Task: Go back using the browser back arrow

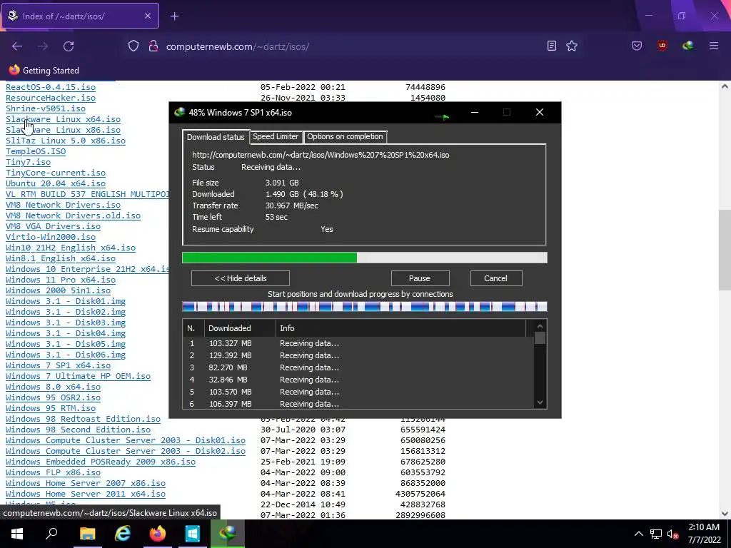Action: (17, 46)
